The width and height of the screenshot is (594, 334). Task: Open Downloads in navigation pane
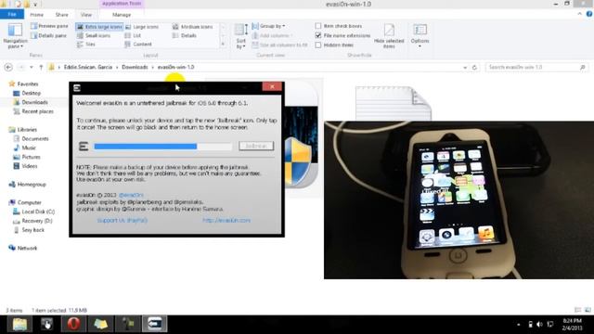click(x=34, y=102)
